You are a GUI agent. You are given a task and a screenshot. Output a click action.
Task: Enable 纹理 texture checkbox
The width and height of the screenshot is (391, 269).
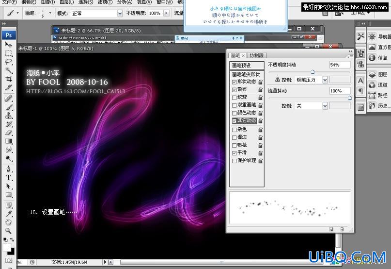point(234,98)
